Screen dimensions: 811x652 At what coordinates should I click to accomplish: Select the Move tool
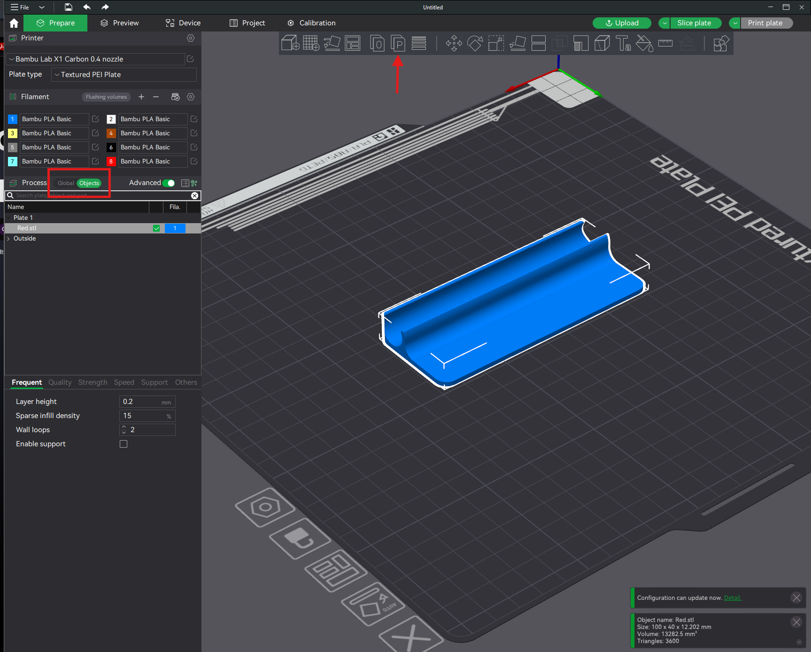coord(454,43)
